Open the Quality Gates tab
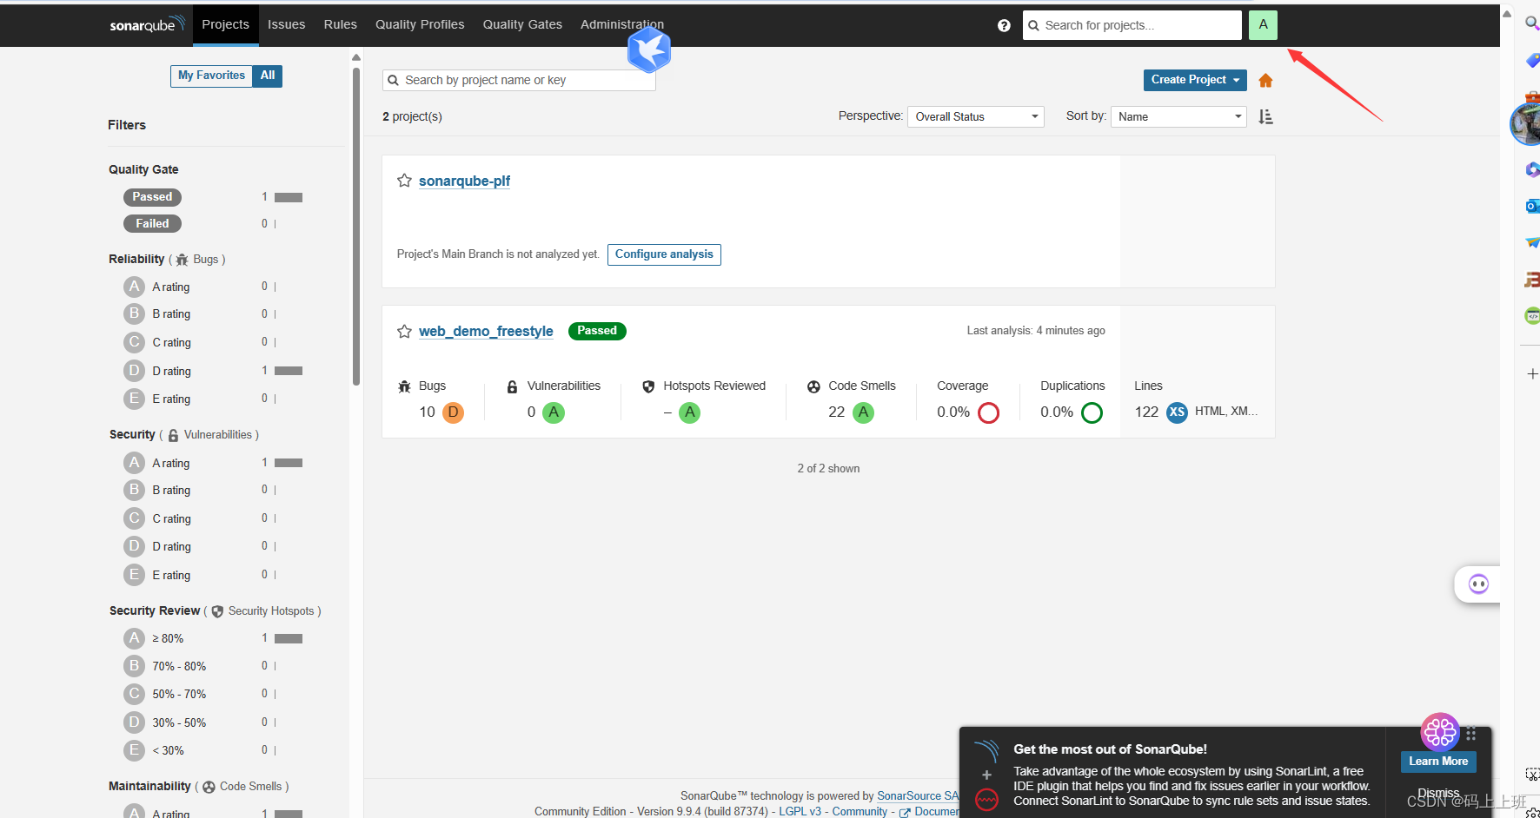Screen dimensions: 1540x818 click(x=522, y=24)
